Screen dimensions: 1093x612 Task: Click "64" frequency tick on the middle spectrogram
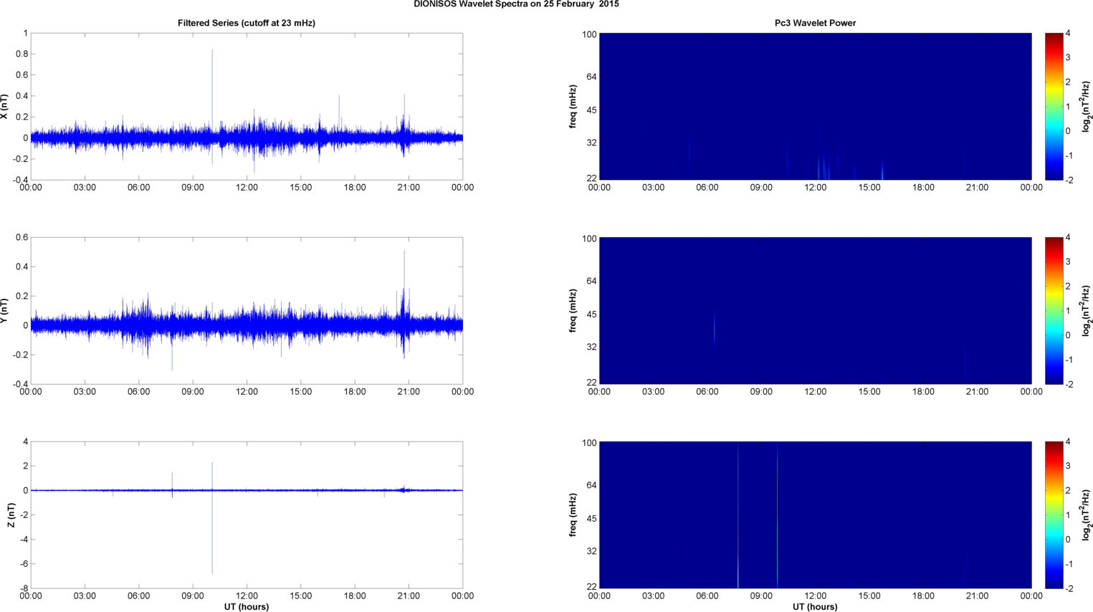(592, 281)
